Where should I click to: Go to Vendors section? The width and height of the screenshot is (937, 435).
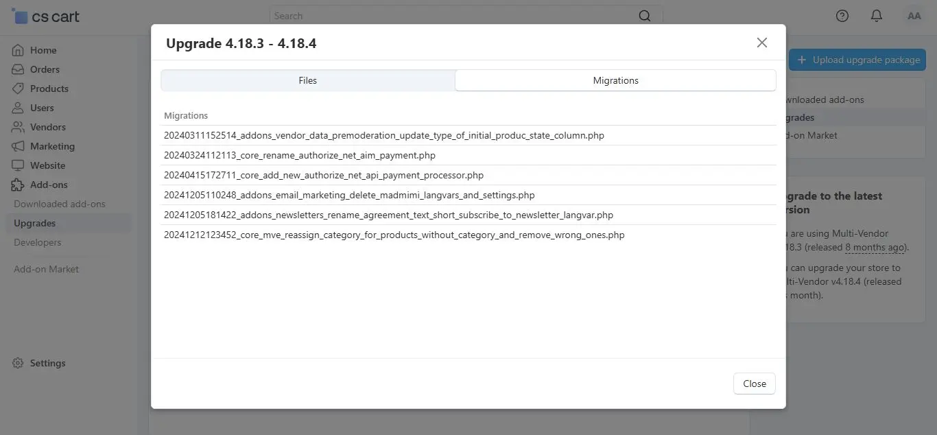(48, 127)
